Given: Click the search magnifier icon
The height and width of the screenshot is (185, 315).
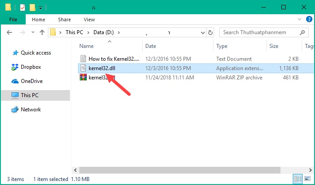Looking at the screenshot, I should click(302, 32).
